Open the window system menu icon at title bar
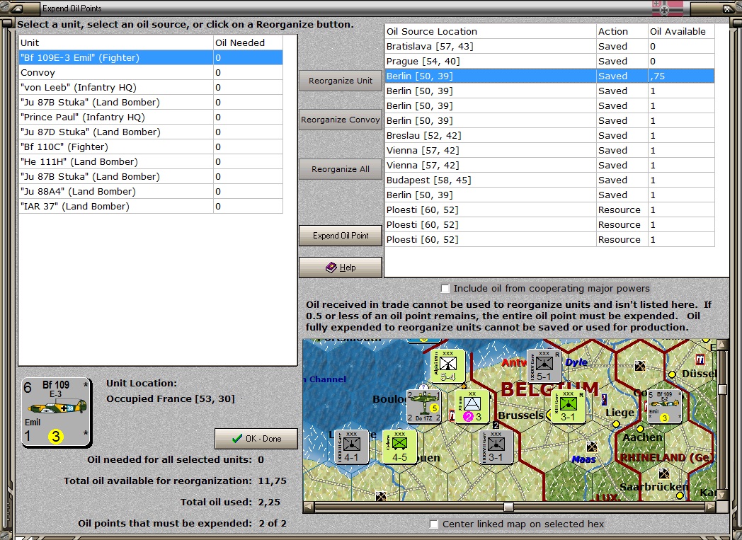This screenshot has height=540, width=742. click(x=16, y=8)
